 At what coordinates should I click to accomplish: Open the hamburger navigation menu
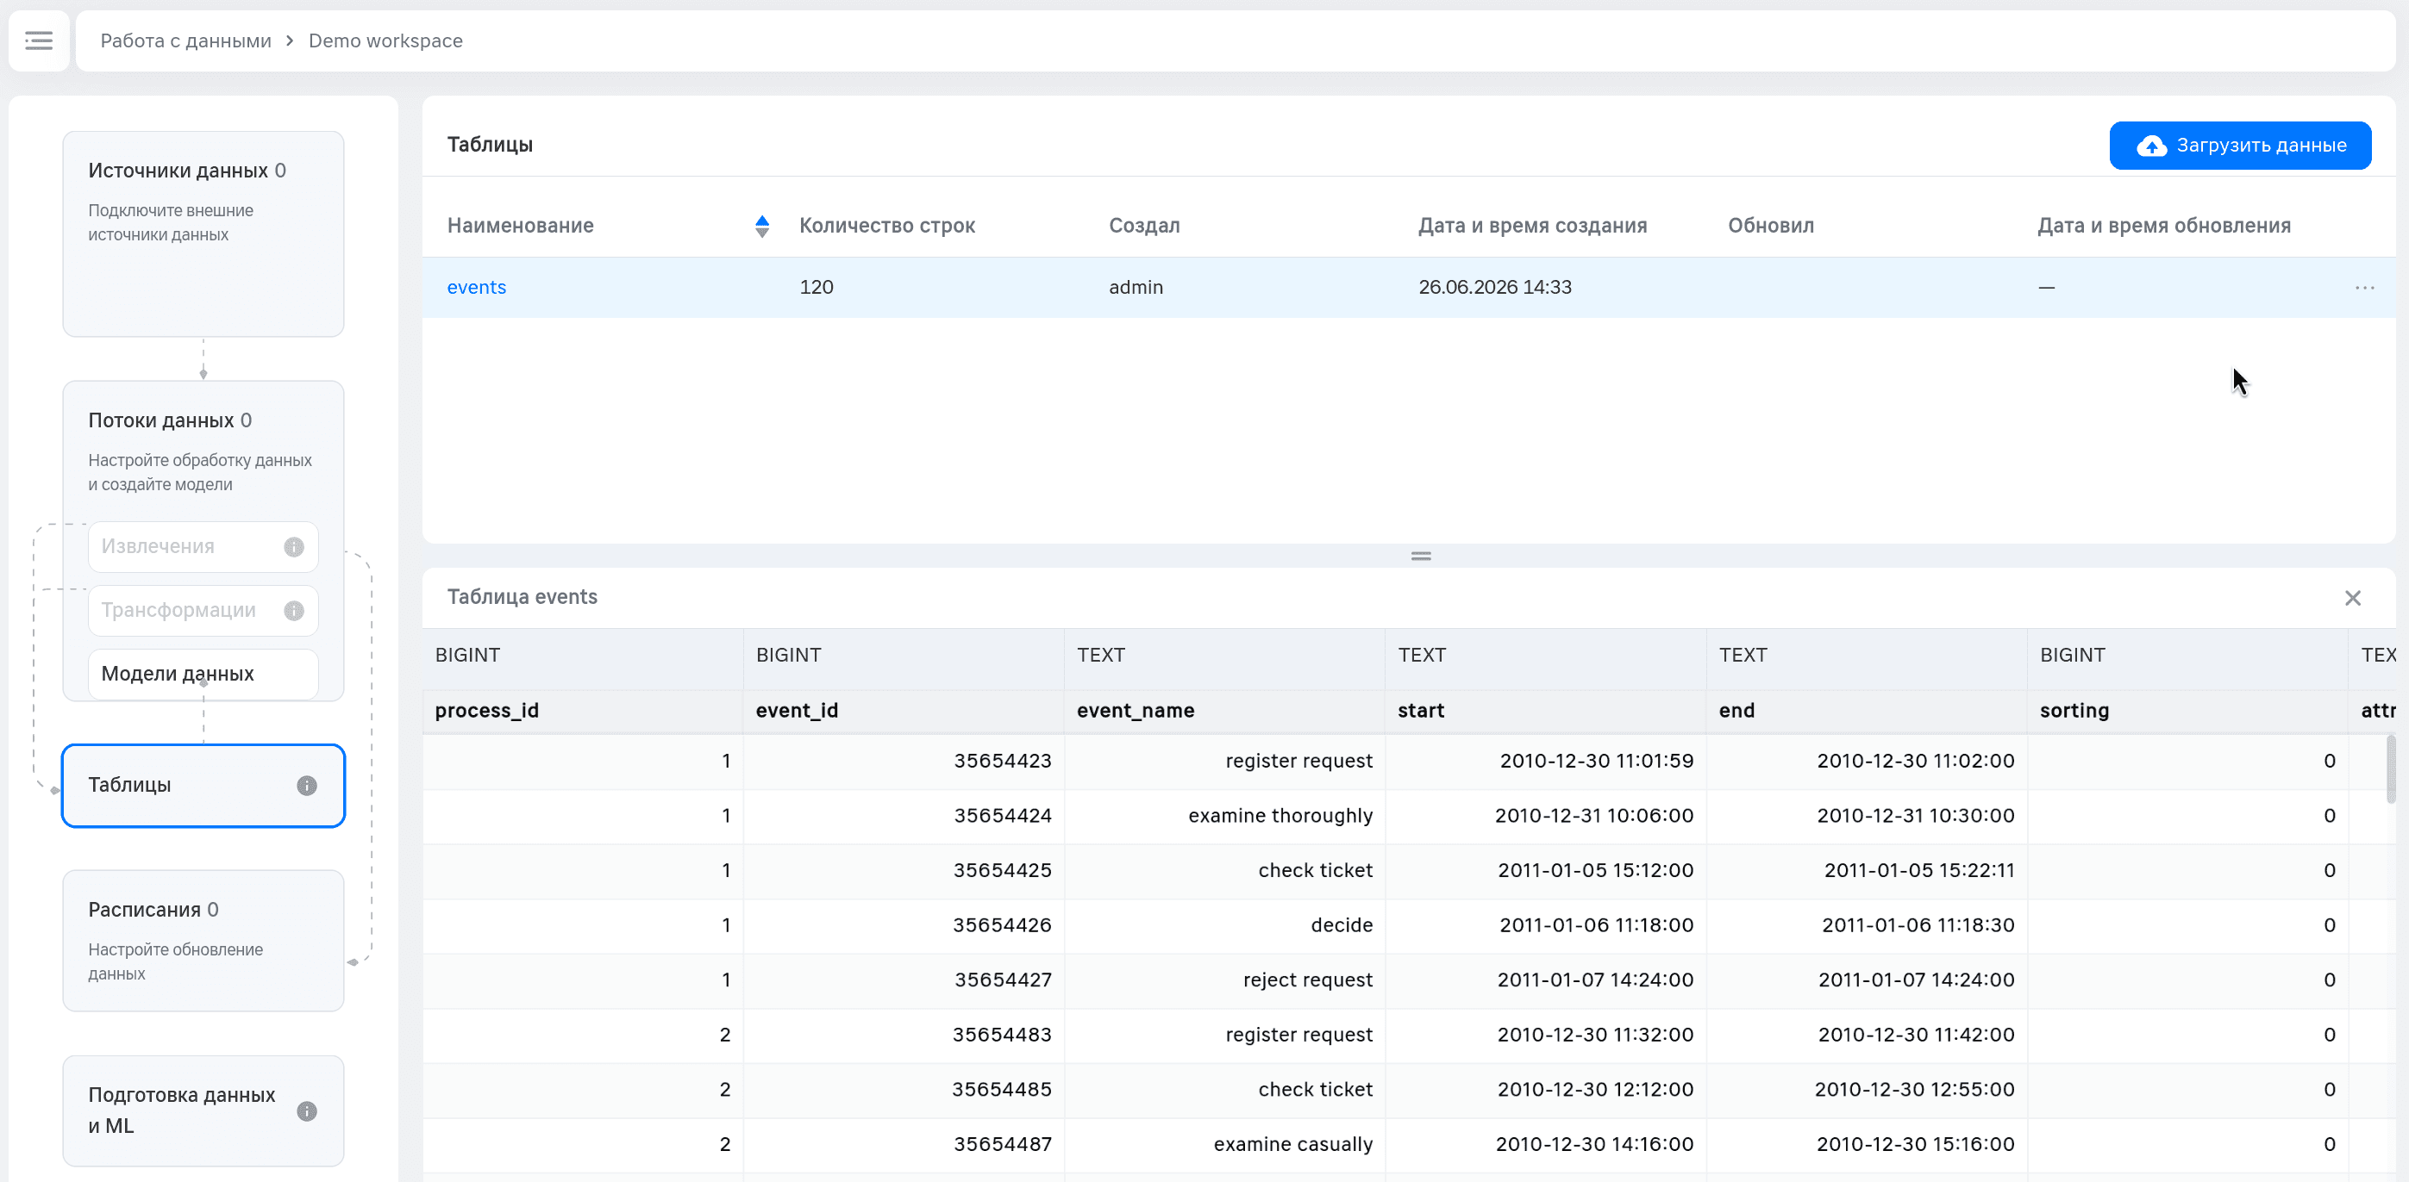pyautogui.click(x=38, y=40)
